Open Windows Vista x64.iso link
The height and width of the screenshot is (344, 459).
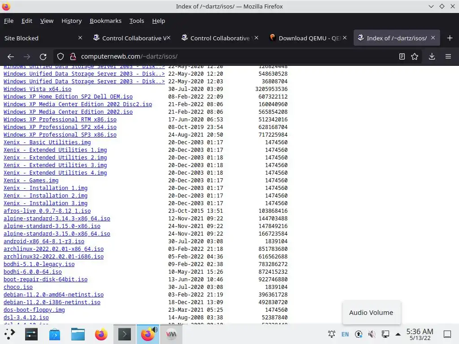click(38, 89)
